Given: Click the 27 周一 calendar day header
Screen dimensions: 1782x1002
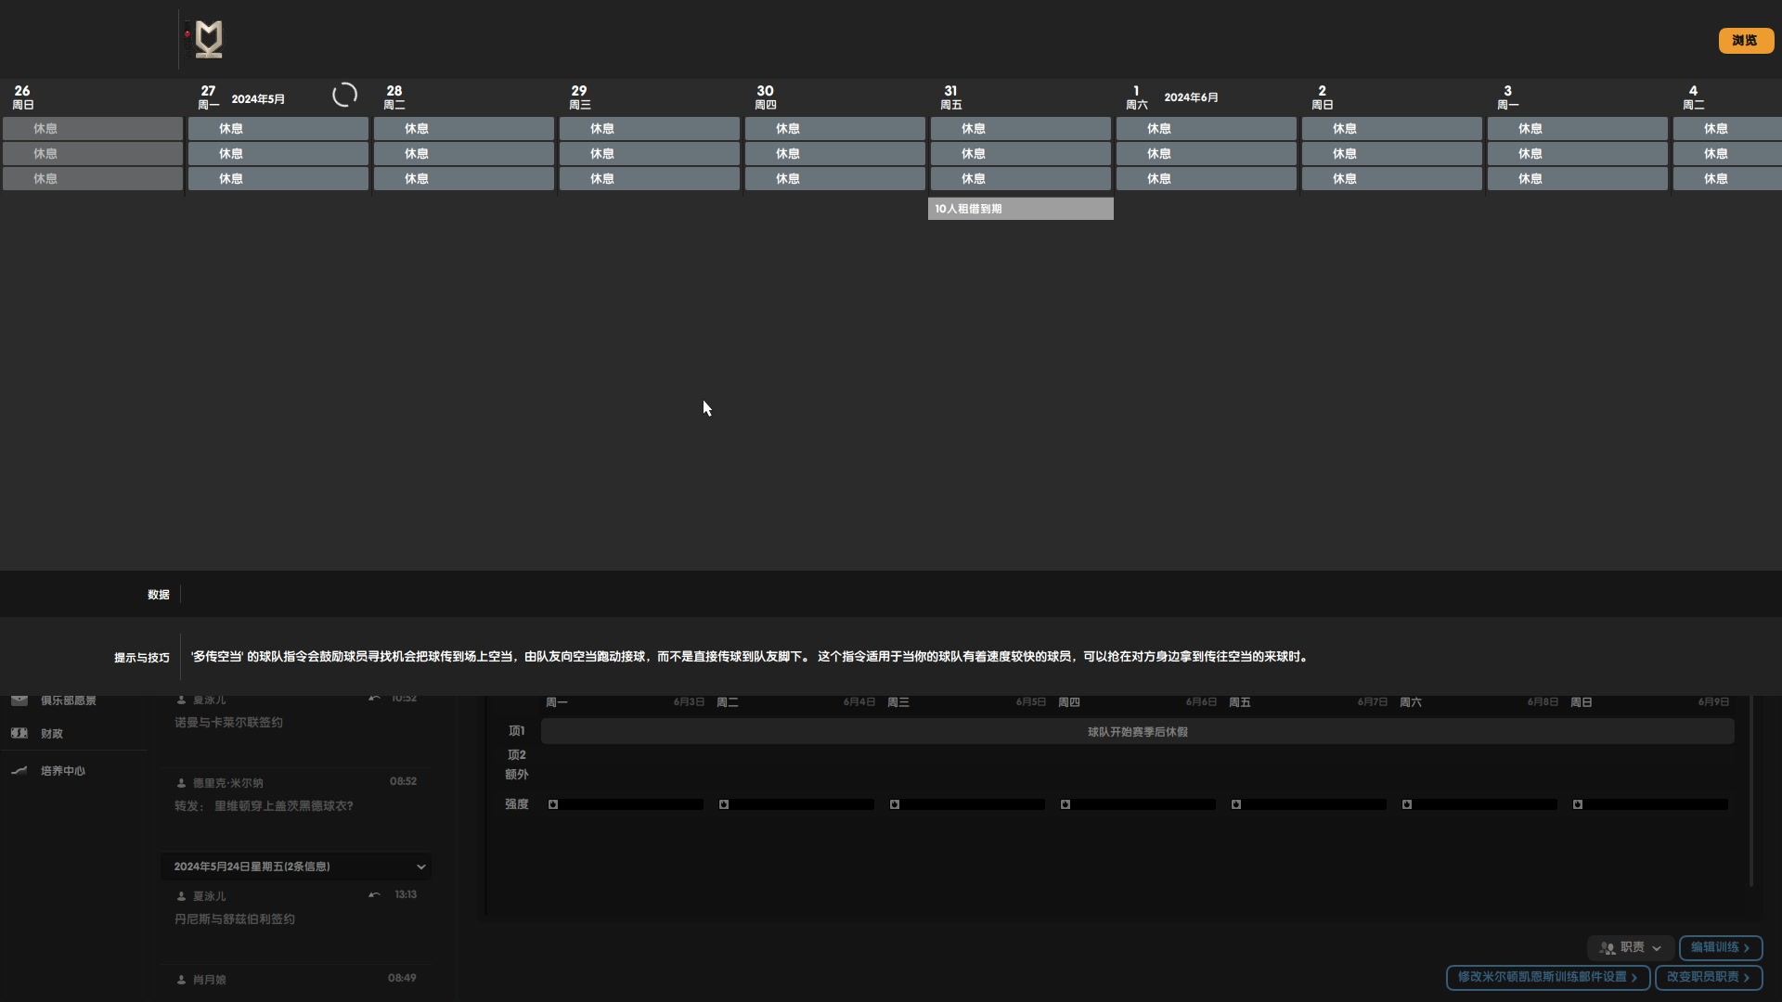Looking at the screenshot, I should coord(208,96).
